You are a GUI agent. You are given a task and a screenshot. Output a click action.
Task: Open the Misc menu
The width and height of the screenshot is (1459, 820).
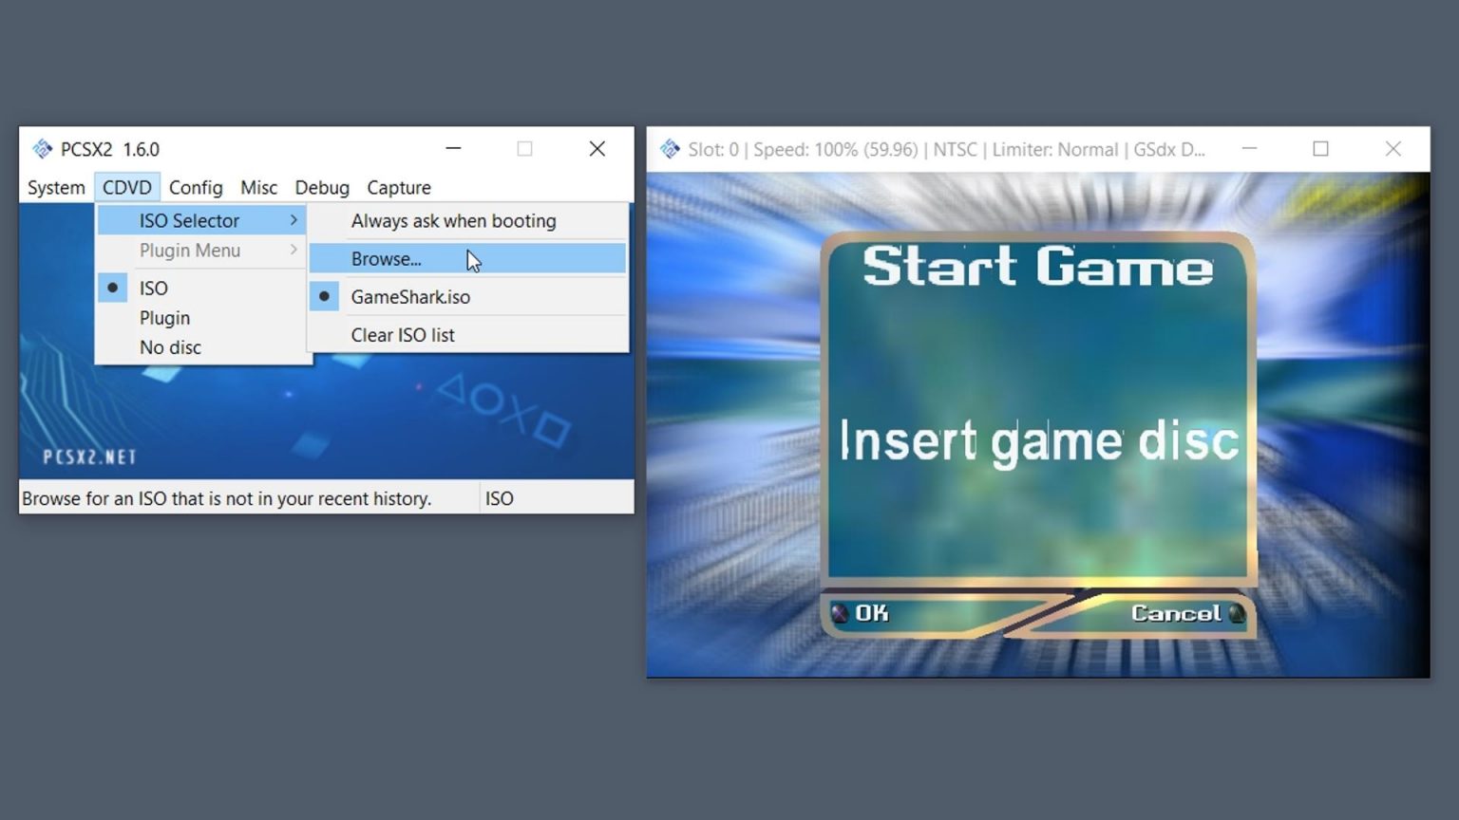[258, 187]
